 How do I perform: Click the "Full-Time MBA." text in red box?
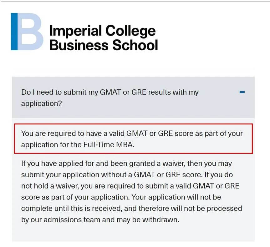[x=109, y=144]
